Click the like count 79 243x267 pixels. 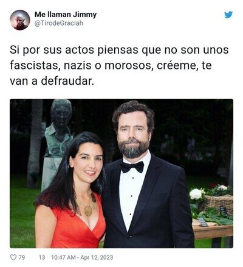[22, 257]
